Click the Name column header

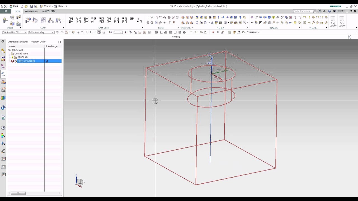coord(26,46)
